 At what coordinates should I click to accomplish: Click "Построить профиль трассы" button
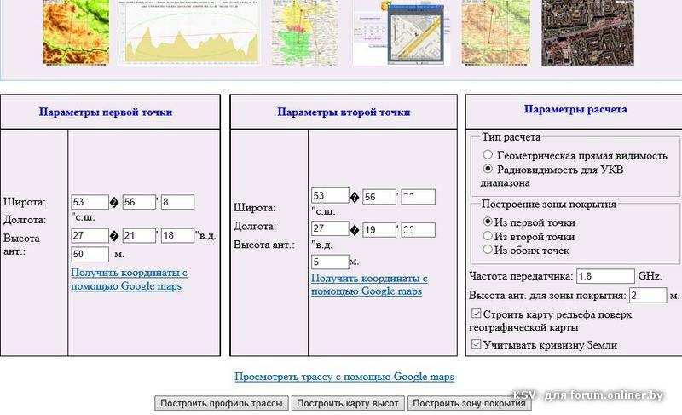(x=222, y=403)
